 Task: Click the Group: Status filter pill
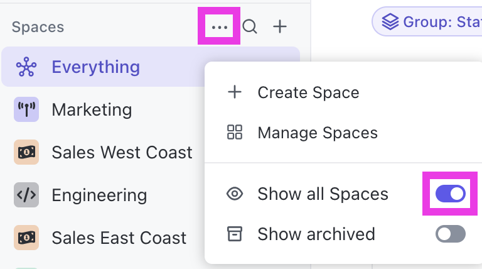tap(427, 21)
